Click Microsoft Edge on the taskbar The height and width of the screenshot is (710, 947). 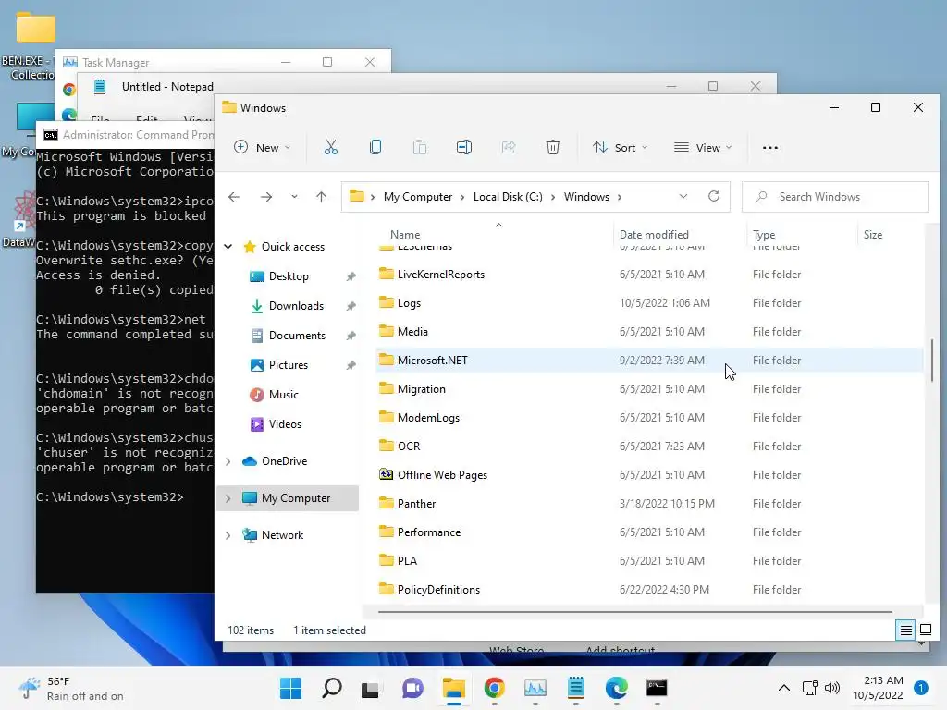pyautogui.click(x=617, y=688)
